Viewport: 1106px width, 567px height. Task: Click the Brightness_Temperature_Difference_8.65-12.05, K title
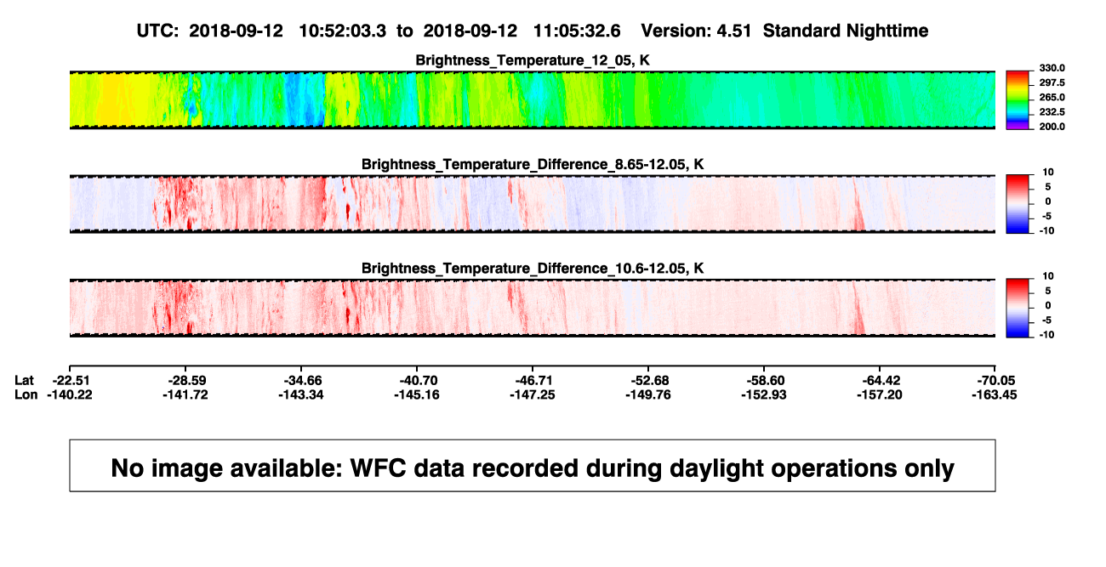pyautogui.click(x=533, y=164)
